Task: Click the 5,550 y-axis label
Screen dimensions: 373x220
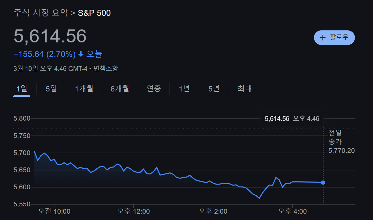Action: click(x=22, y=204)
